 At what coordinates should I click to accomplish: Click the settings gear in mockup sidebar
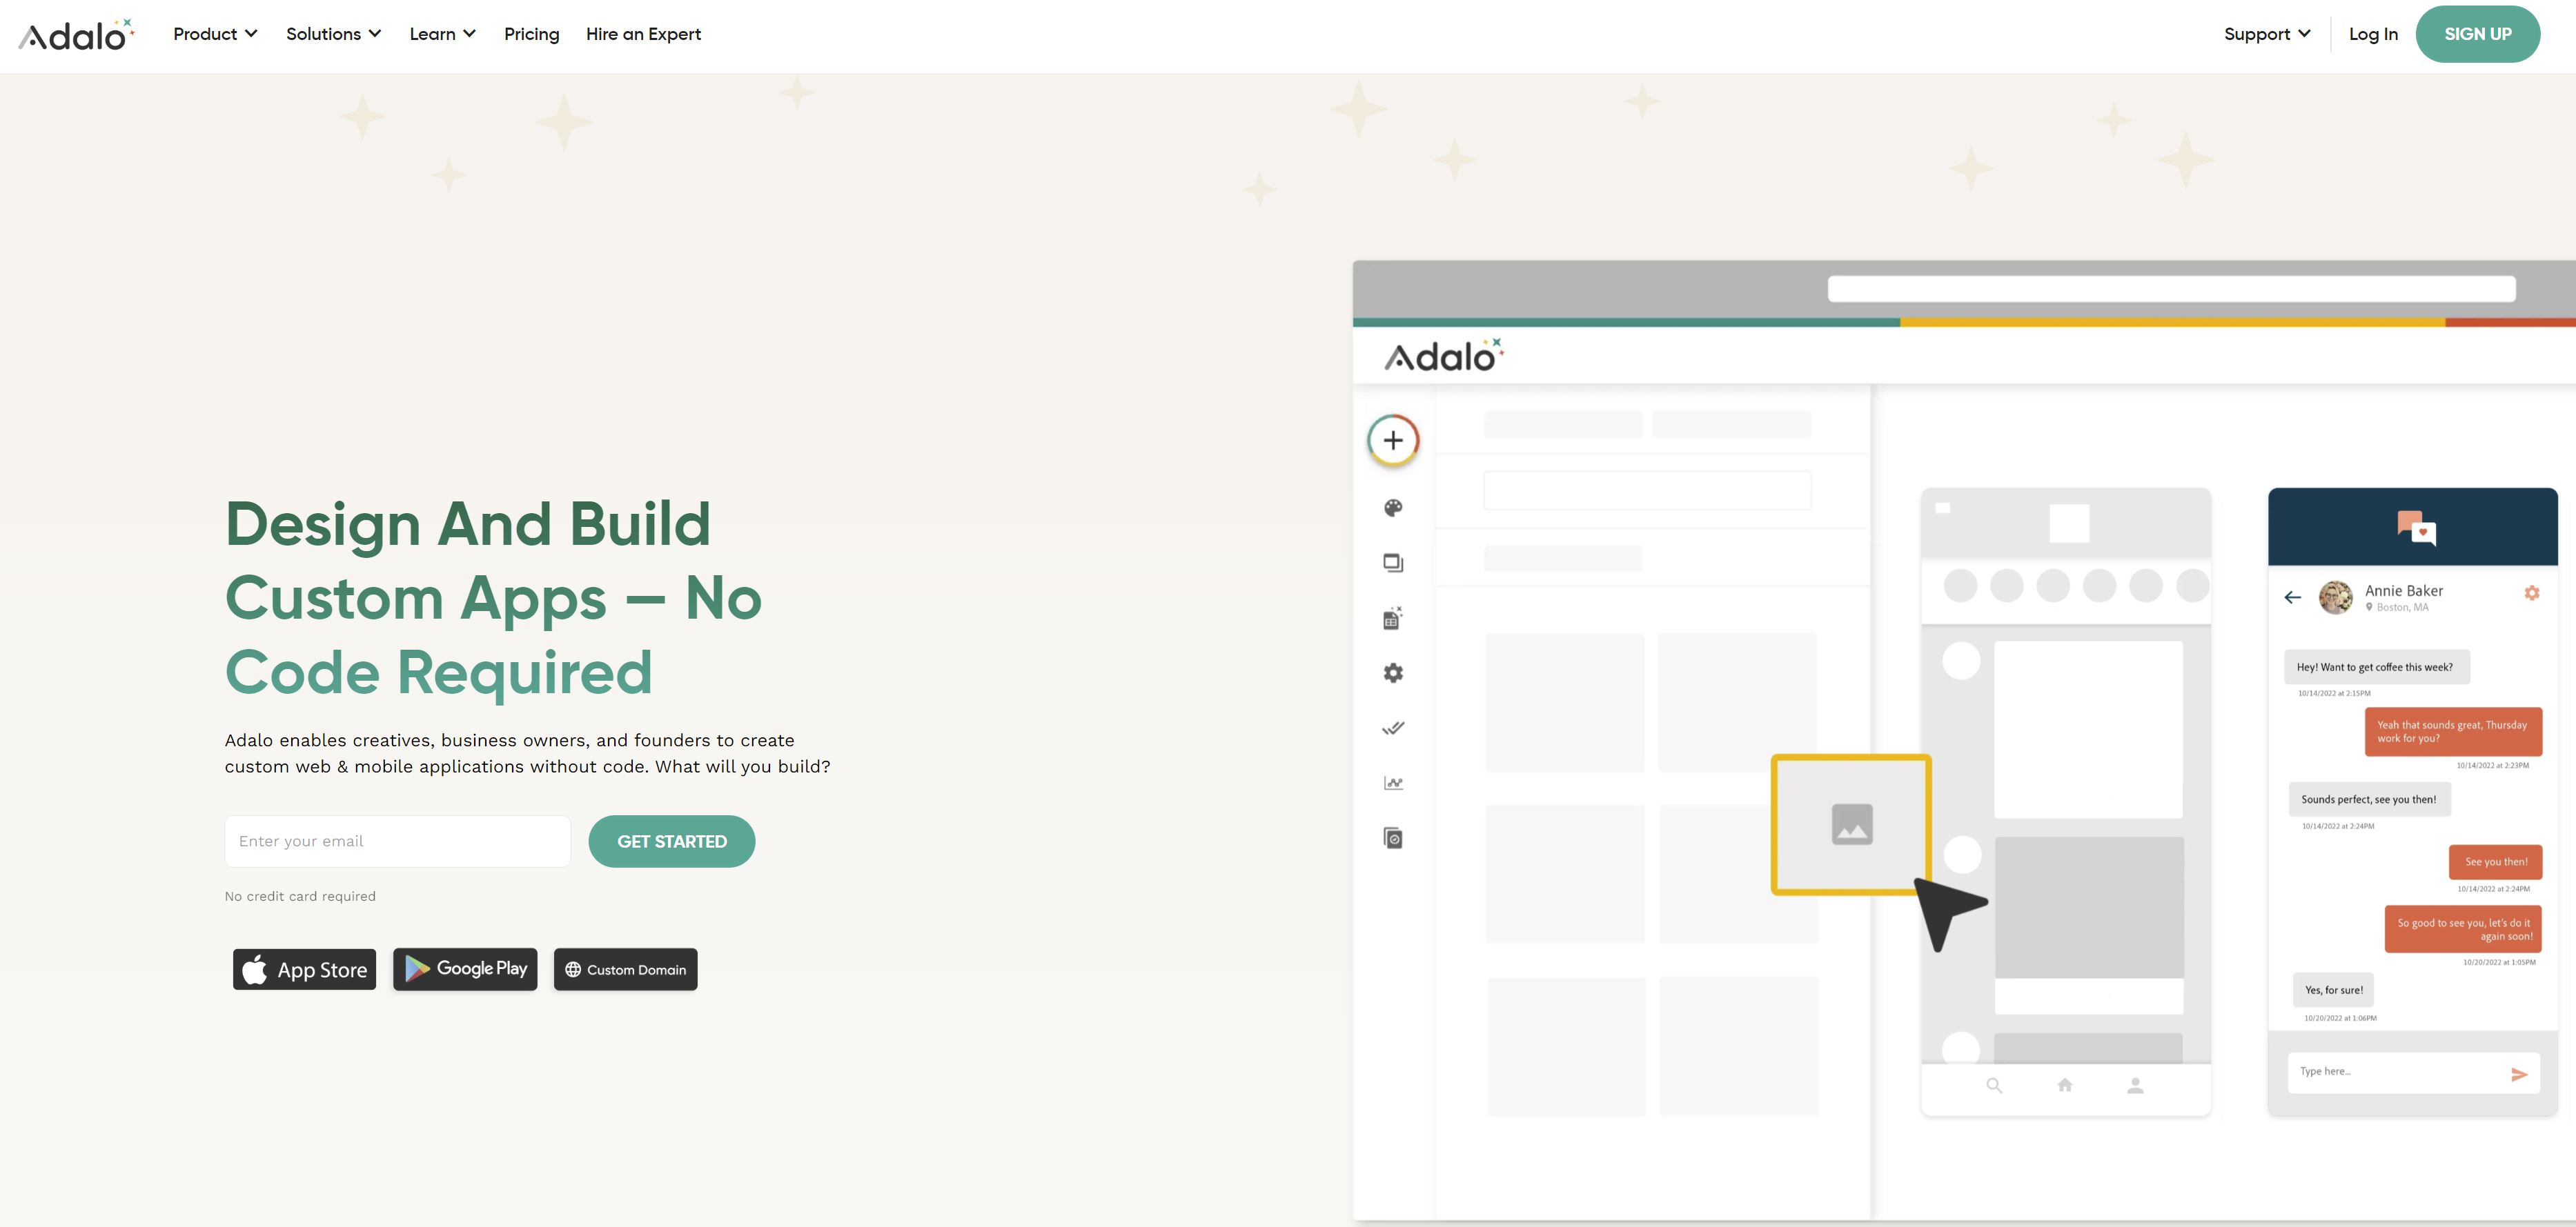[x=1393, y=673]
